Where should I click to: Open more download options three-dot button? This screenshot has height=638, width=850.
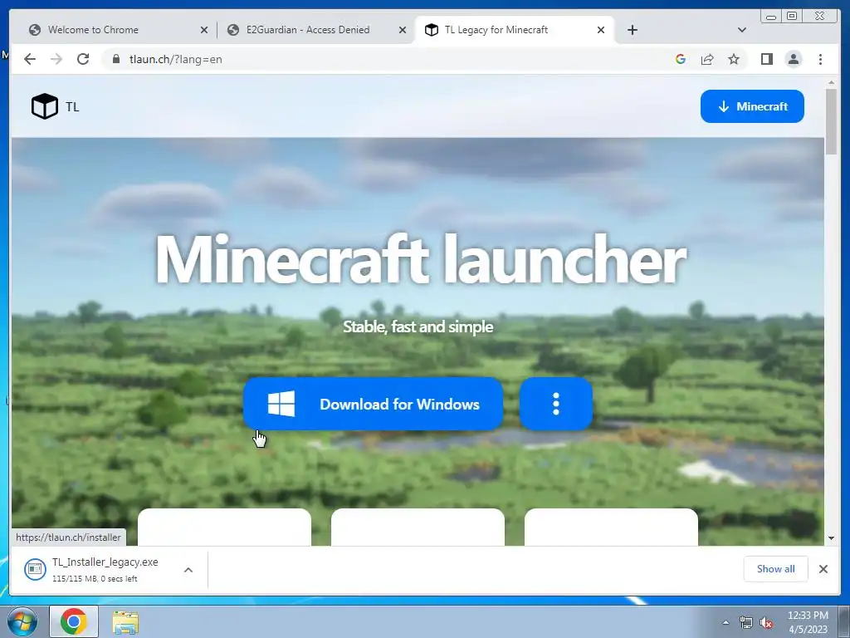coord(555,405)
